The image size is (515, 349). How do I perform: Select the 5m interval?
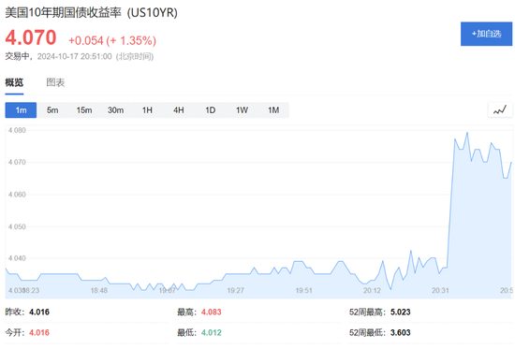click(x=52, y=110)
